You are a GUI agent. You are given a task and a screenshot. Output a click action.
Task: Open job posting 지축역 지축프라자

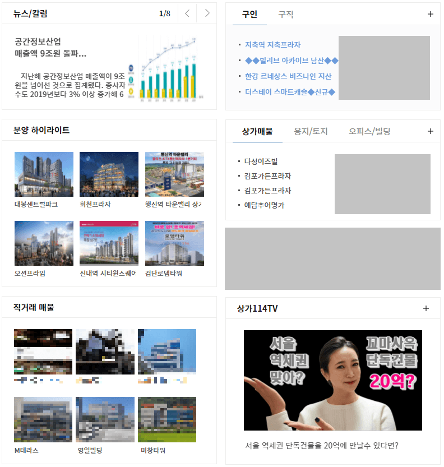click(273, 45)
